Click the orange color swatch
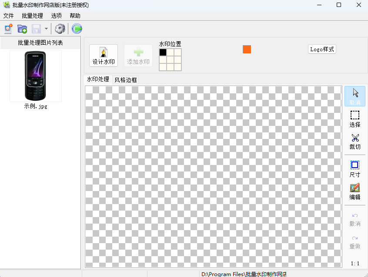 [247, 49]
